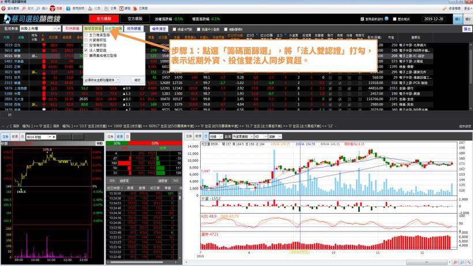
Task: Click the blue info icon beside latest data
Action: coord(386,18)
